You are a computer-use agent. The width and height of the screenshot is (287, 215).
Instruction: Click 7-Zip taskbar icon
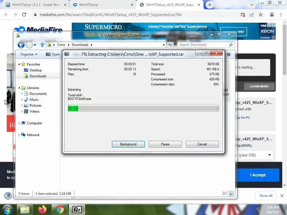[77, 209]
